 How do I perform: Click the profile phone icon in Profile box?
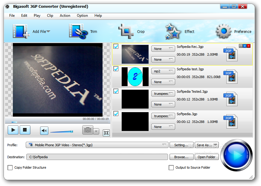point(31,145)
